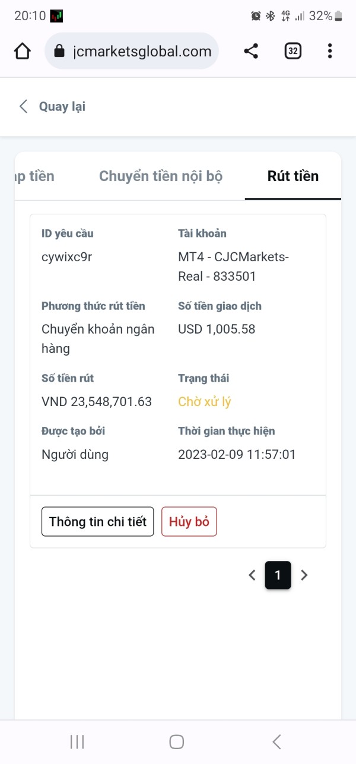Tap the Chờ xử lý status text
Image resolution: width=356 pixels, height=764 pixels.
tap(205, 402)
